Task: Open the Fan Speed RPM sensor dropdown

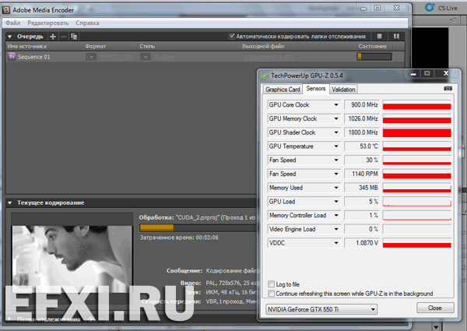Action: pos(336,174)
